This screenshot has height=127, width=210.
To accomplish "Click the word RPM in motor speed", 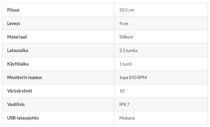I will pos(142,78).
